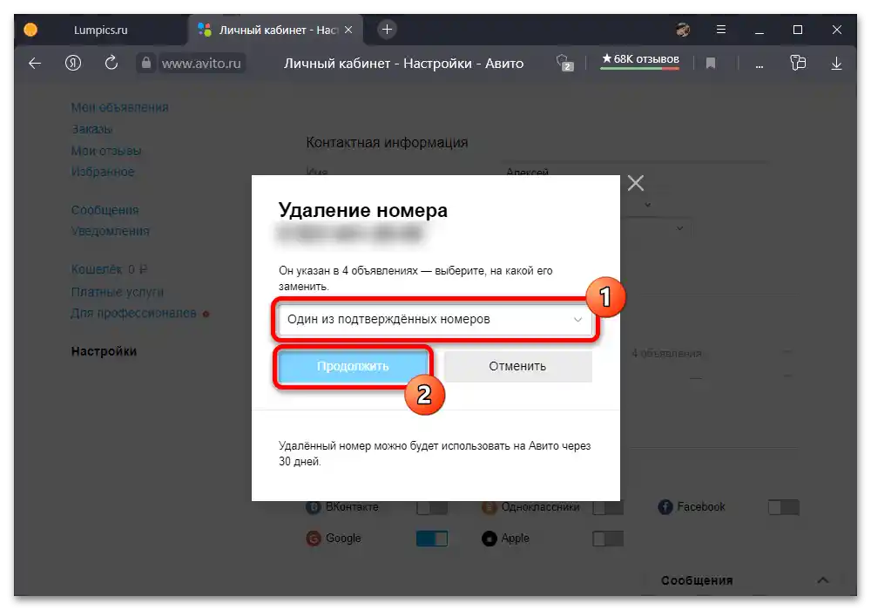The image size is (871, 610).
Task: Go back using the browser back arrow
Action: point(35,64)
